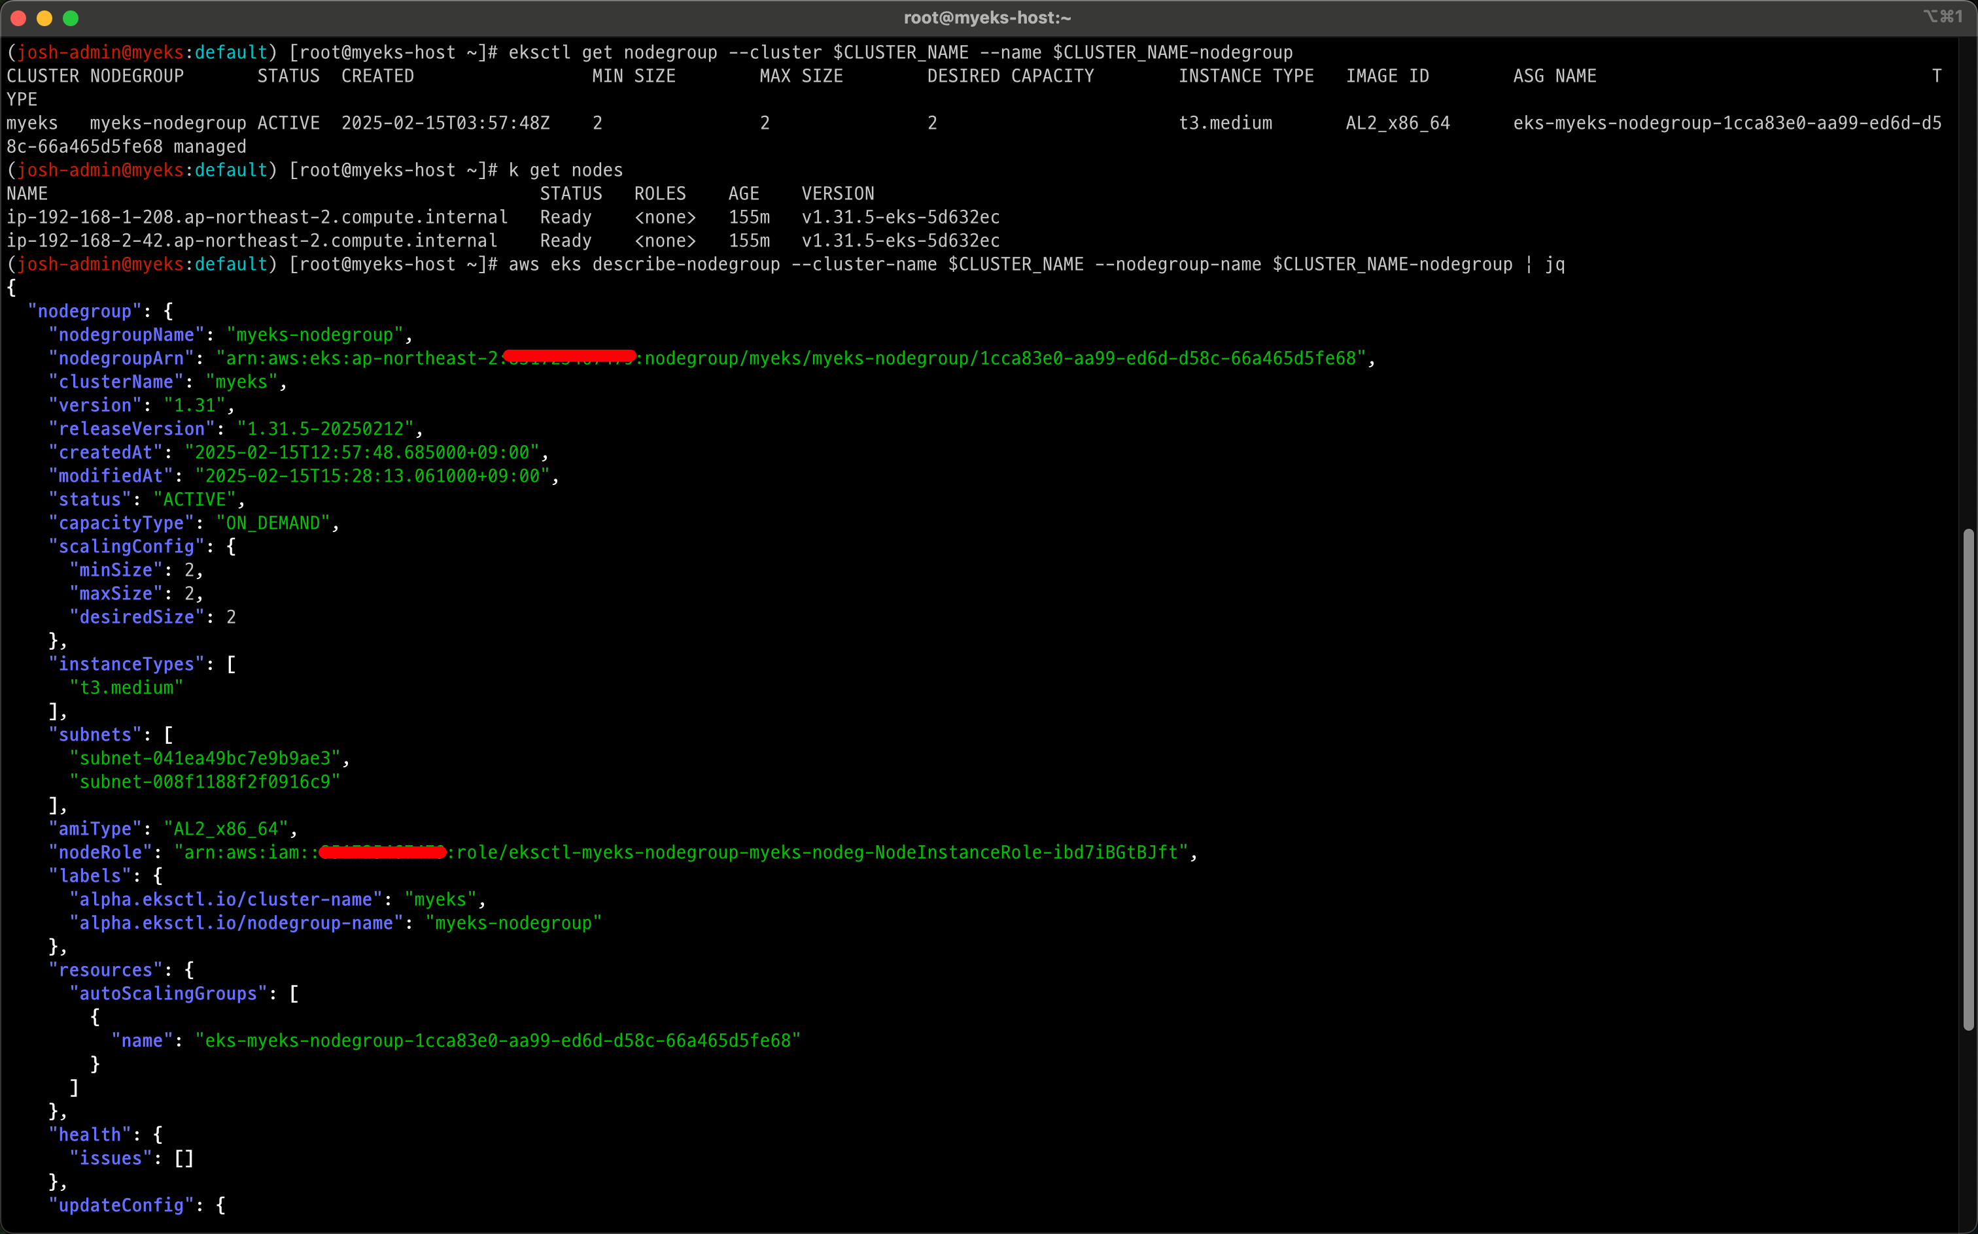Click node name ip-192-168-2-42 row
1978x1234 pixels.
pos(252,241)
